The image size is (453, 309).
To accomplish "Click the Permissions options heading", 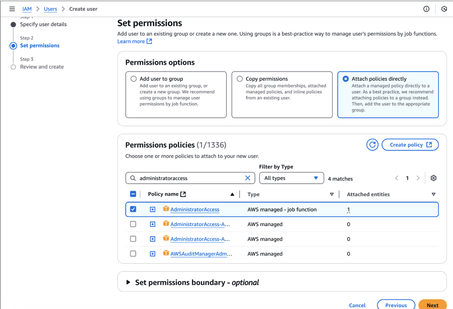I will pyautogui.click(x=160, y=63).
